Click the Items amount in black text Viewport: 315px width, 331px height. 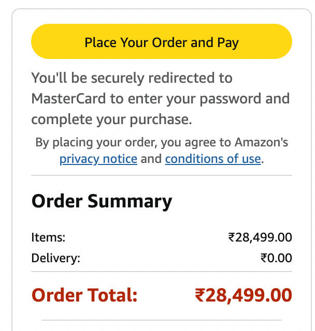[260, 237]
